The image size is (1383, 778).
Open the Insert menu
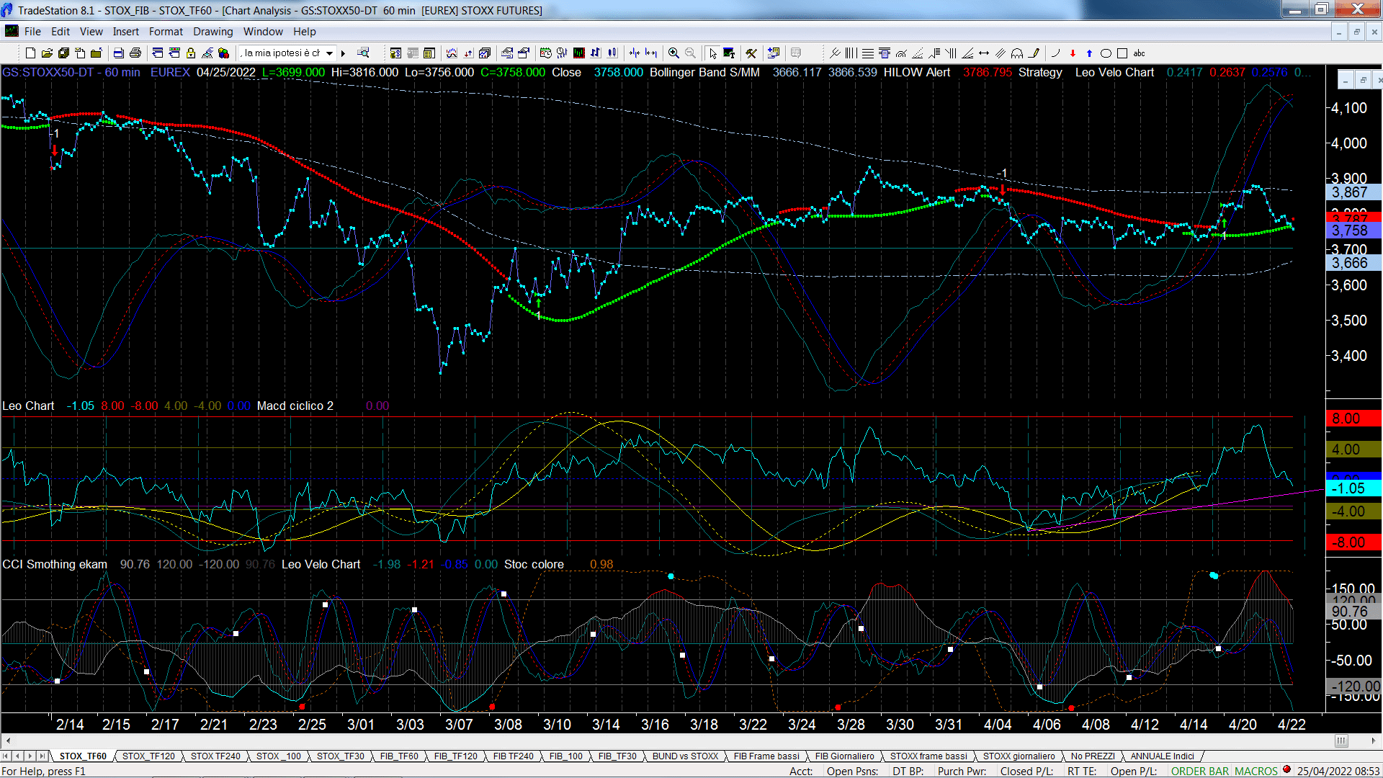pyautogui.click(x=125, y=32)
